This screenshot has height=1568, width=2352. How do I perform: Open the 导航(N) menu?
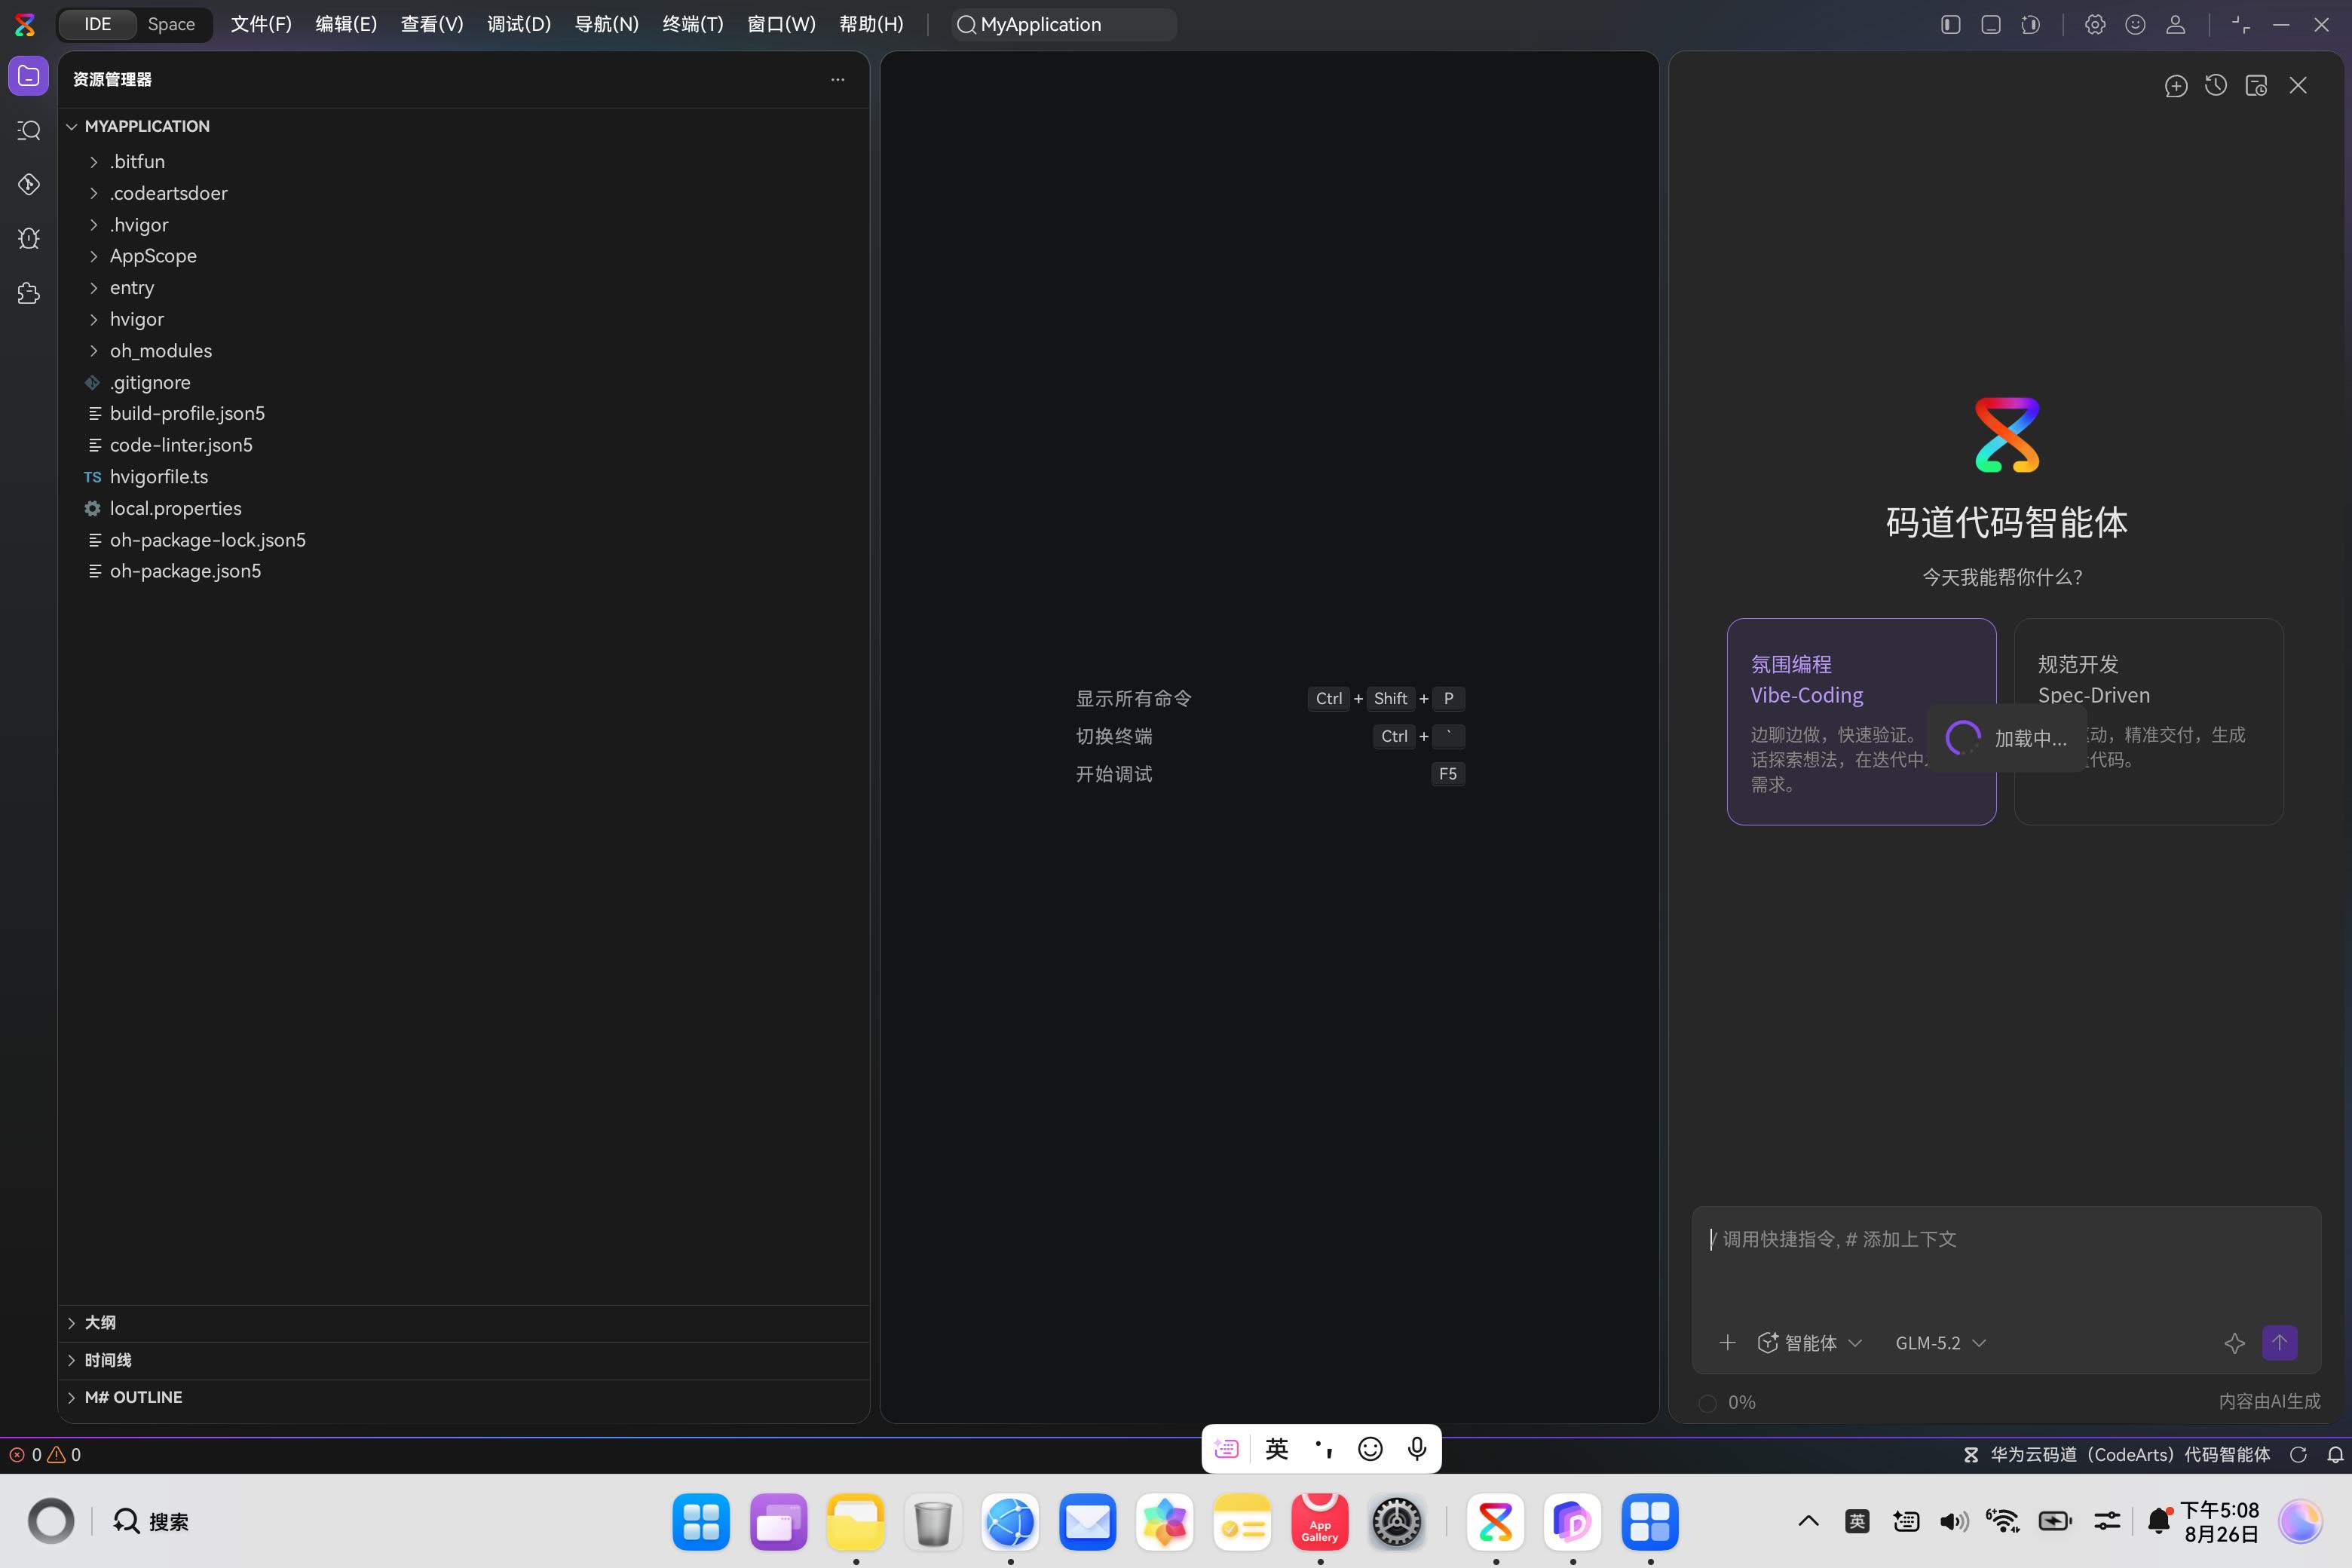[606, 24]
